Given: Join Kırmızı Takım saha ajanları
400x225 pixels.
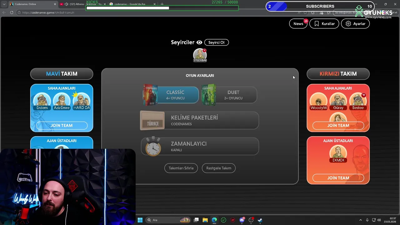Looking at the screenshot, I should click(338, 126).
